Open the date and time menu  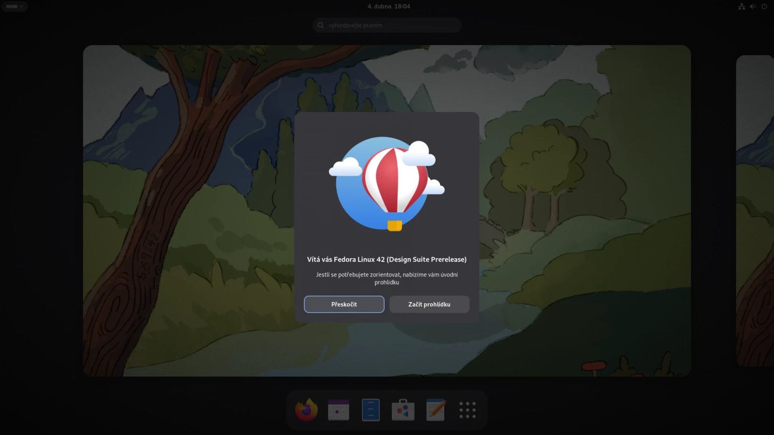pos(388,6)
